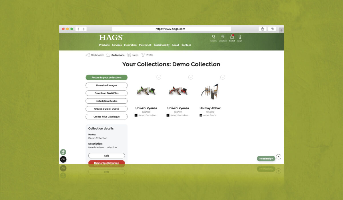
Task: Add a new browser tab
Action: (x=282, y=30)
